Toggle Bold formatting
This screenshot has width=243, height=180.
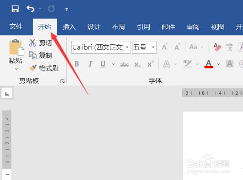(77, 64)
